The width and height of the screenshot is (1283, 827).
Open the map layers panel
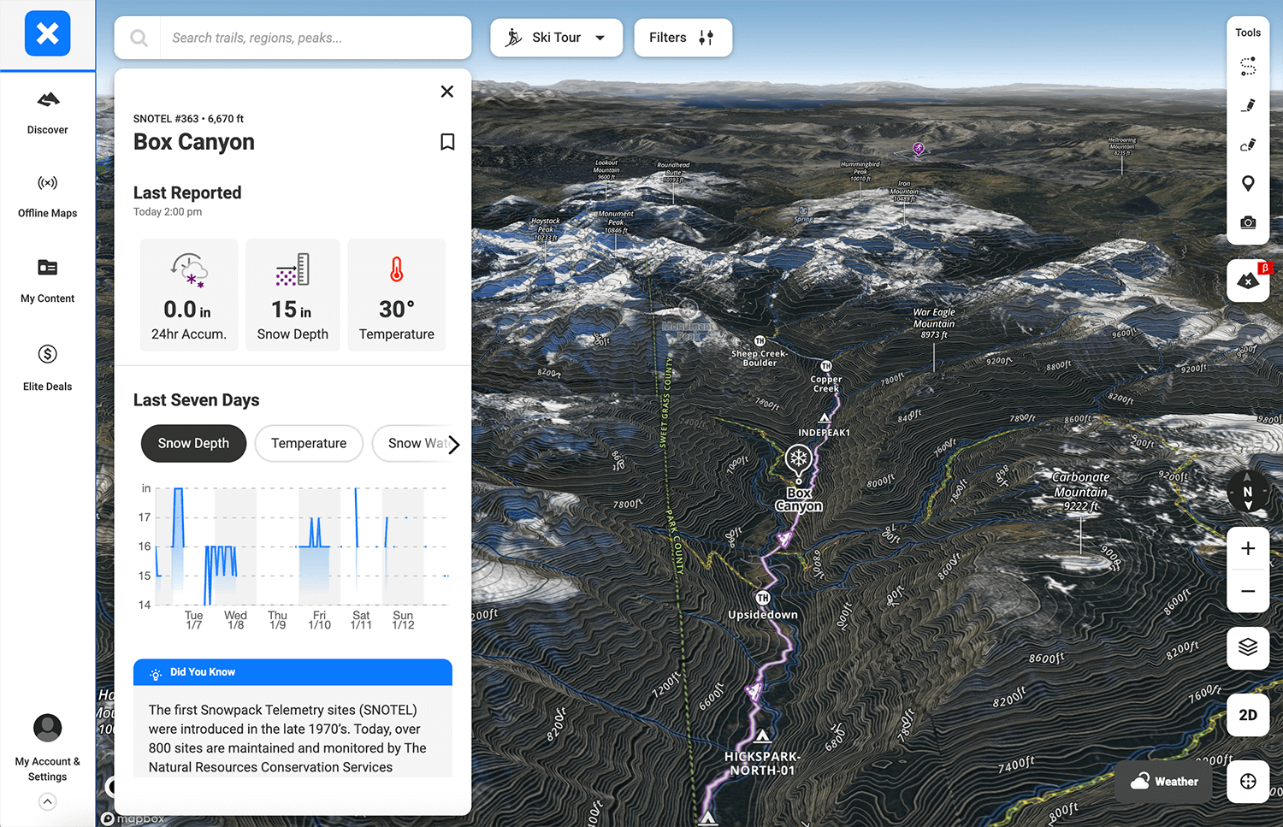tap(1248, 647)
